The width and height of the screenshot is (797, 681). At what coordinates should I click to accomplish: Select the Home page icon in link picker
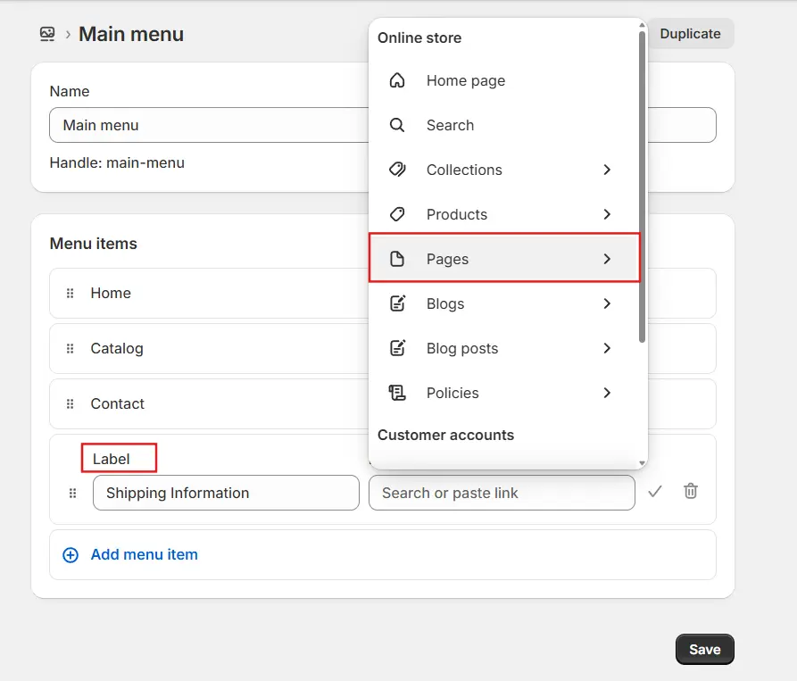click(397, 80)
